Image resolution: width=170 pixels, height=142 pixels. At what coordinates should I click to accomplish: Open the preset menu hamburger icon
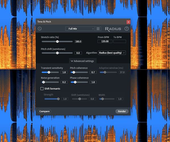pyautogui.click(x=98, y=29)
